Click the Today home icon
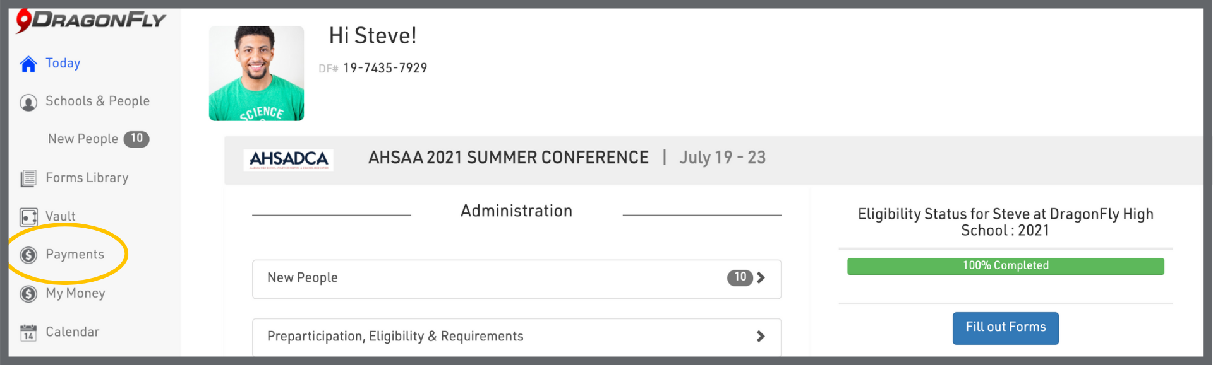1213x365 pixels. tap(28, 64)
